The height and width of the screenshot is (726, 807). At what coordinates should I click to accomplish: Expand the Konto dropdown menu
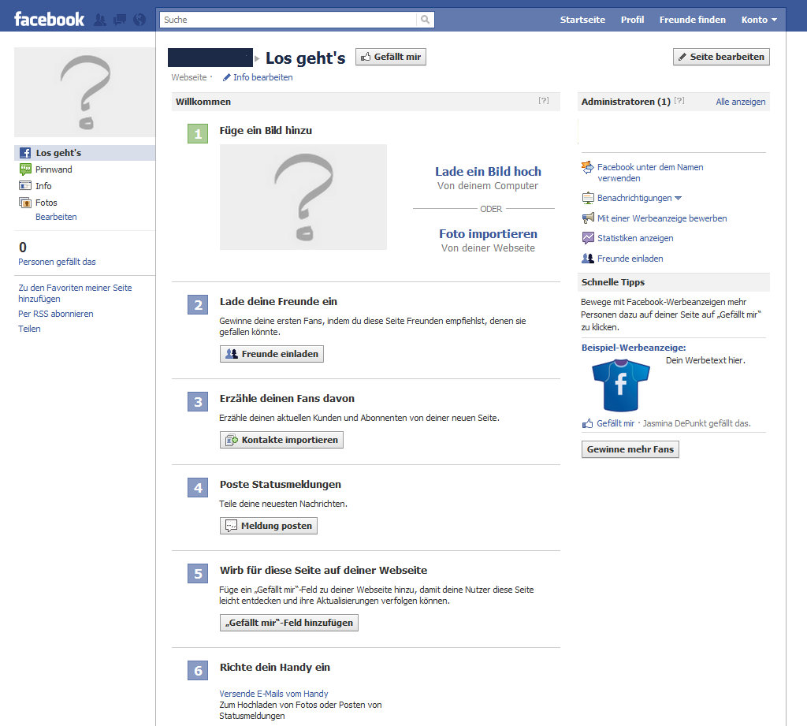759,20
